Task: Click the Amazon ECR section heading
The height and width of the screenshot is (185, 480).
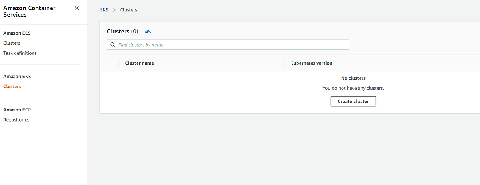Action: 17,110
